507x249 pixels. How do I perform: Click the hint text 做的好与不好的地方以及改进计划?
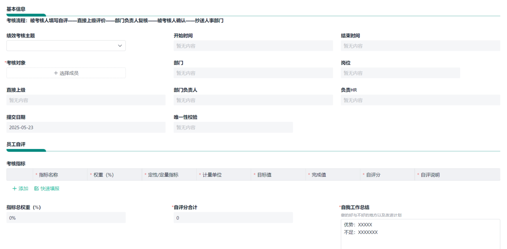coord(371,215)
